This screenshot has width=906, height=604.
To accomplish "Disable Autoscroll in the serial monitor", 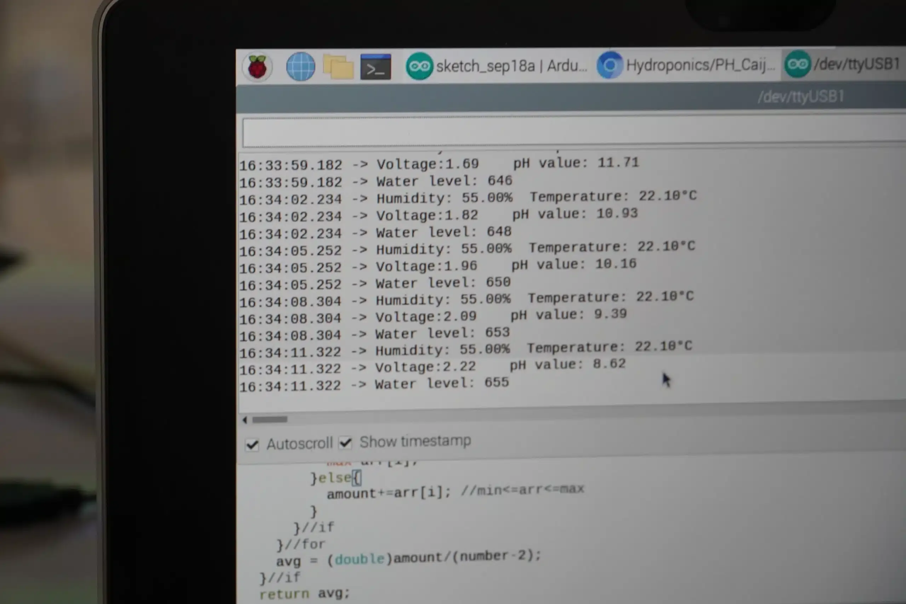I will 252,444.
